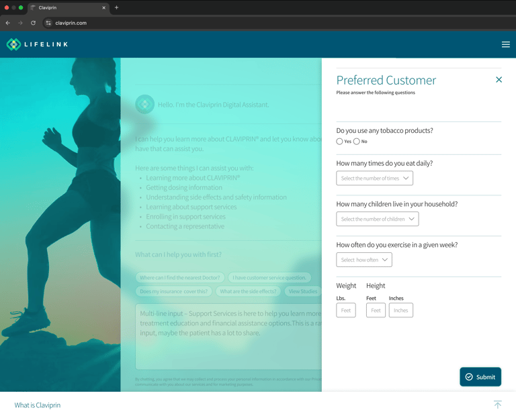Viewport: 516px width, 416px height.
Task: Click the macOS yellow minimize window button
Action: pos(14,7)
